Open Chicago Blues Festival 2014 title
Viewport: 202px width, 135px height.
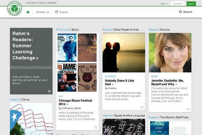point(75,102)
